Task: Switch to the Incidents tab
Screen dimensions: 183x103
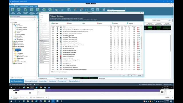Action: pos(52,81)
